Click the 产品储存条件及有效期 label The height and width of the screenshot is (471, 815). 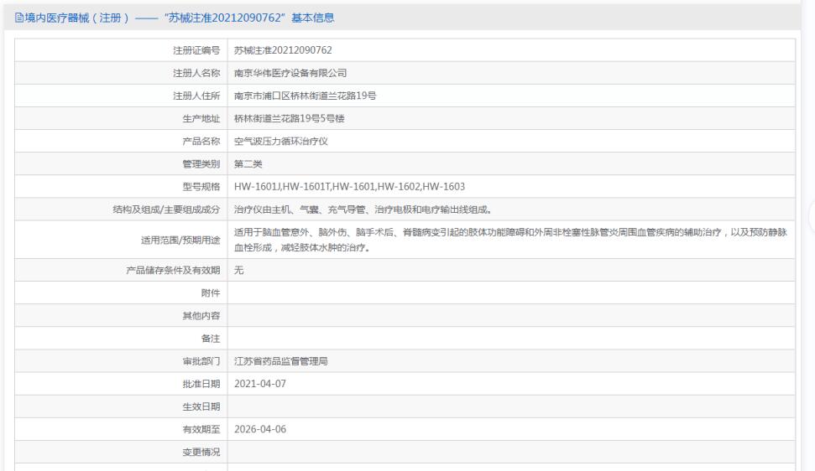[173, 270]
